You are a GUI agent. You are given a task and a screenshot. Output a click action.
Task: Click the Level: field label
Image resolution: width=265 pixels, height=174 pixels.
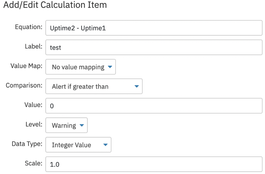[34, 124]
